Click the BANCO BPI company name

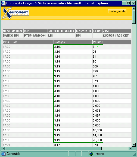[11, 35]
